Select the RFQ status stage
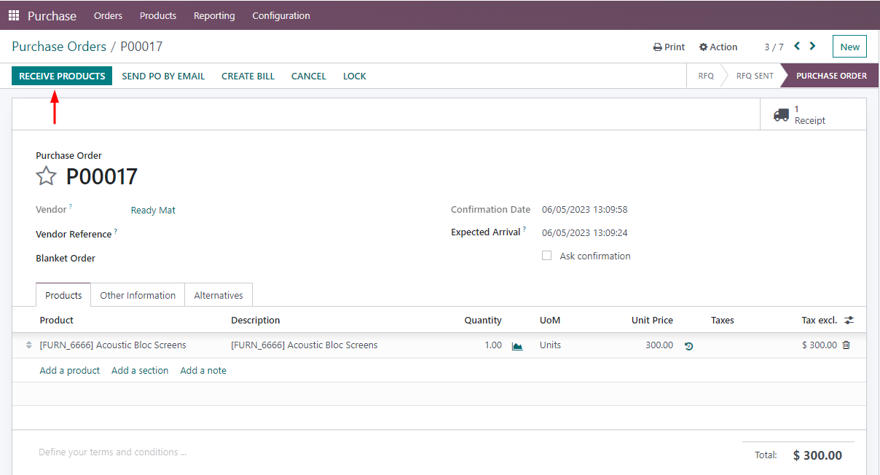880x475 pixels. tap(706, 76)
